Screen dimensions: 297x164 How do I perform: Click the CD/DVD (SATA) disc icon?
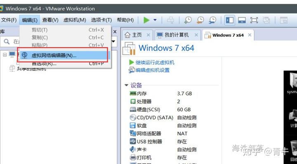(x=133, y=118)
